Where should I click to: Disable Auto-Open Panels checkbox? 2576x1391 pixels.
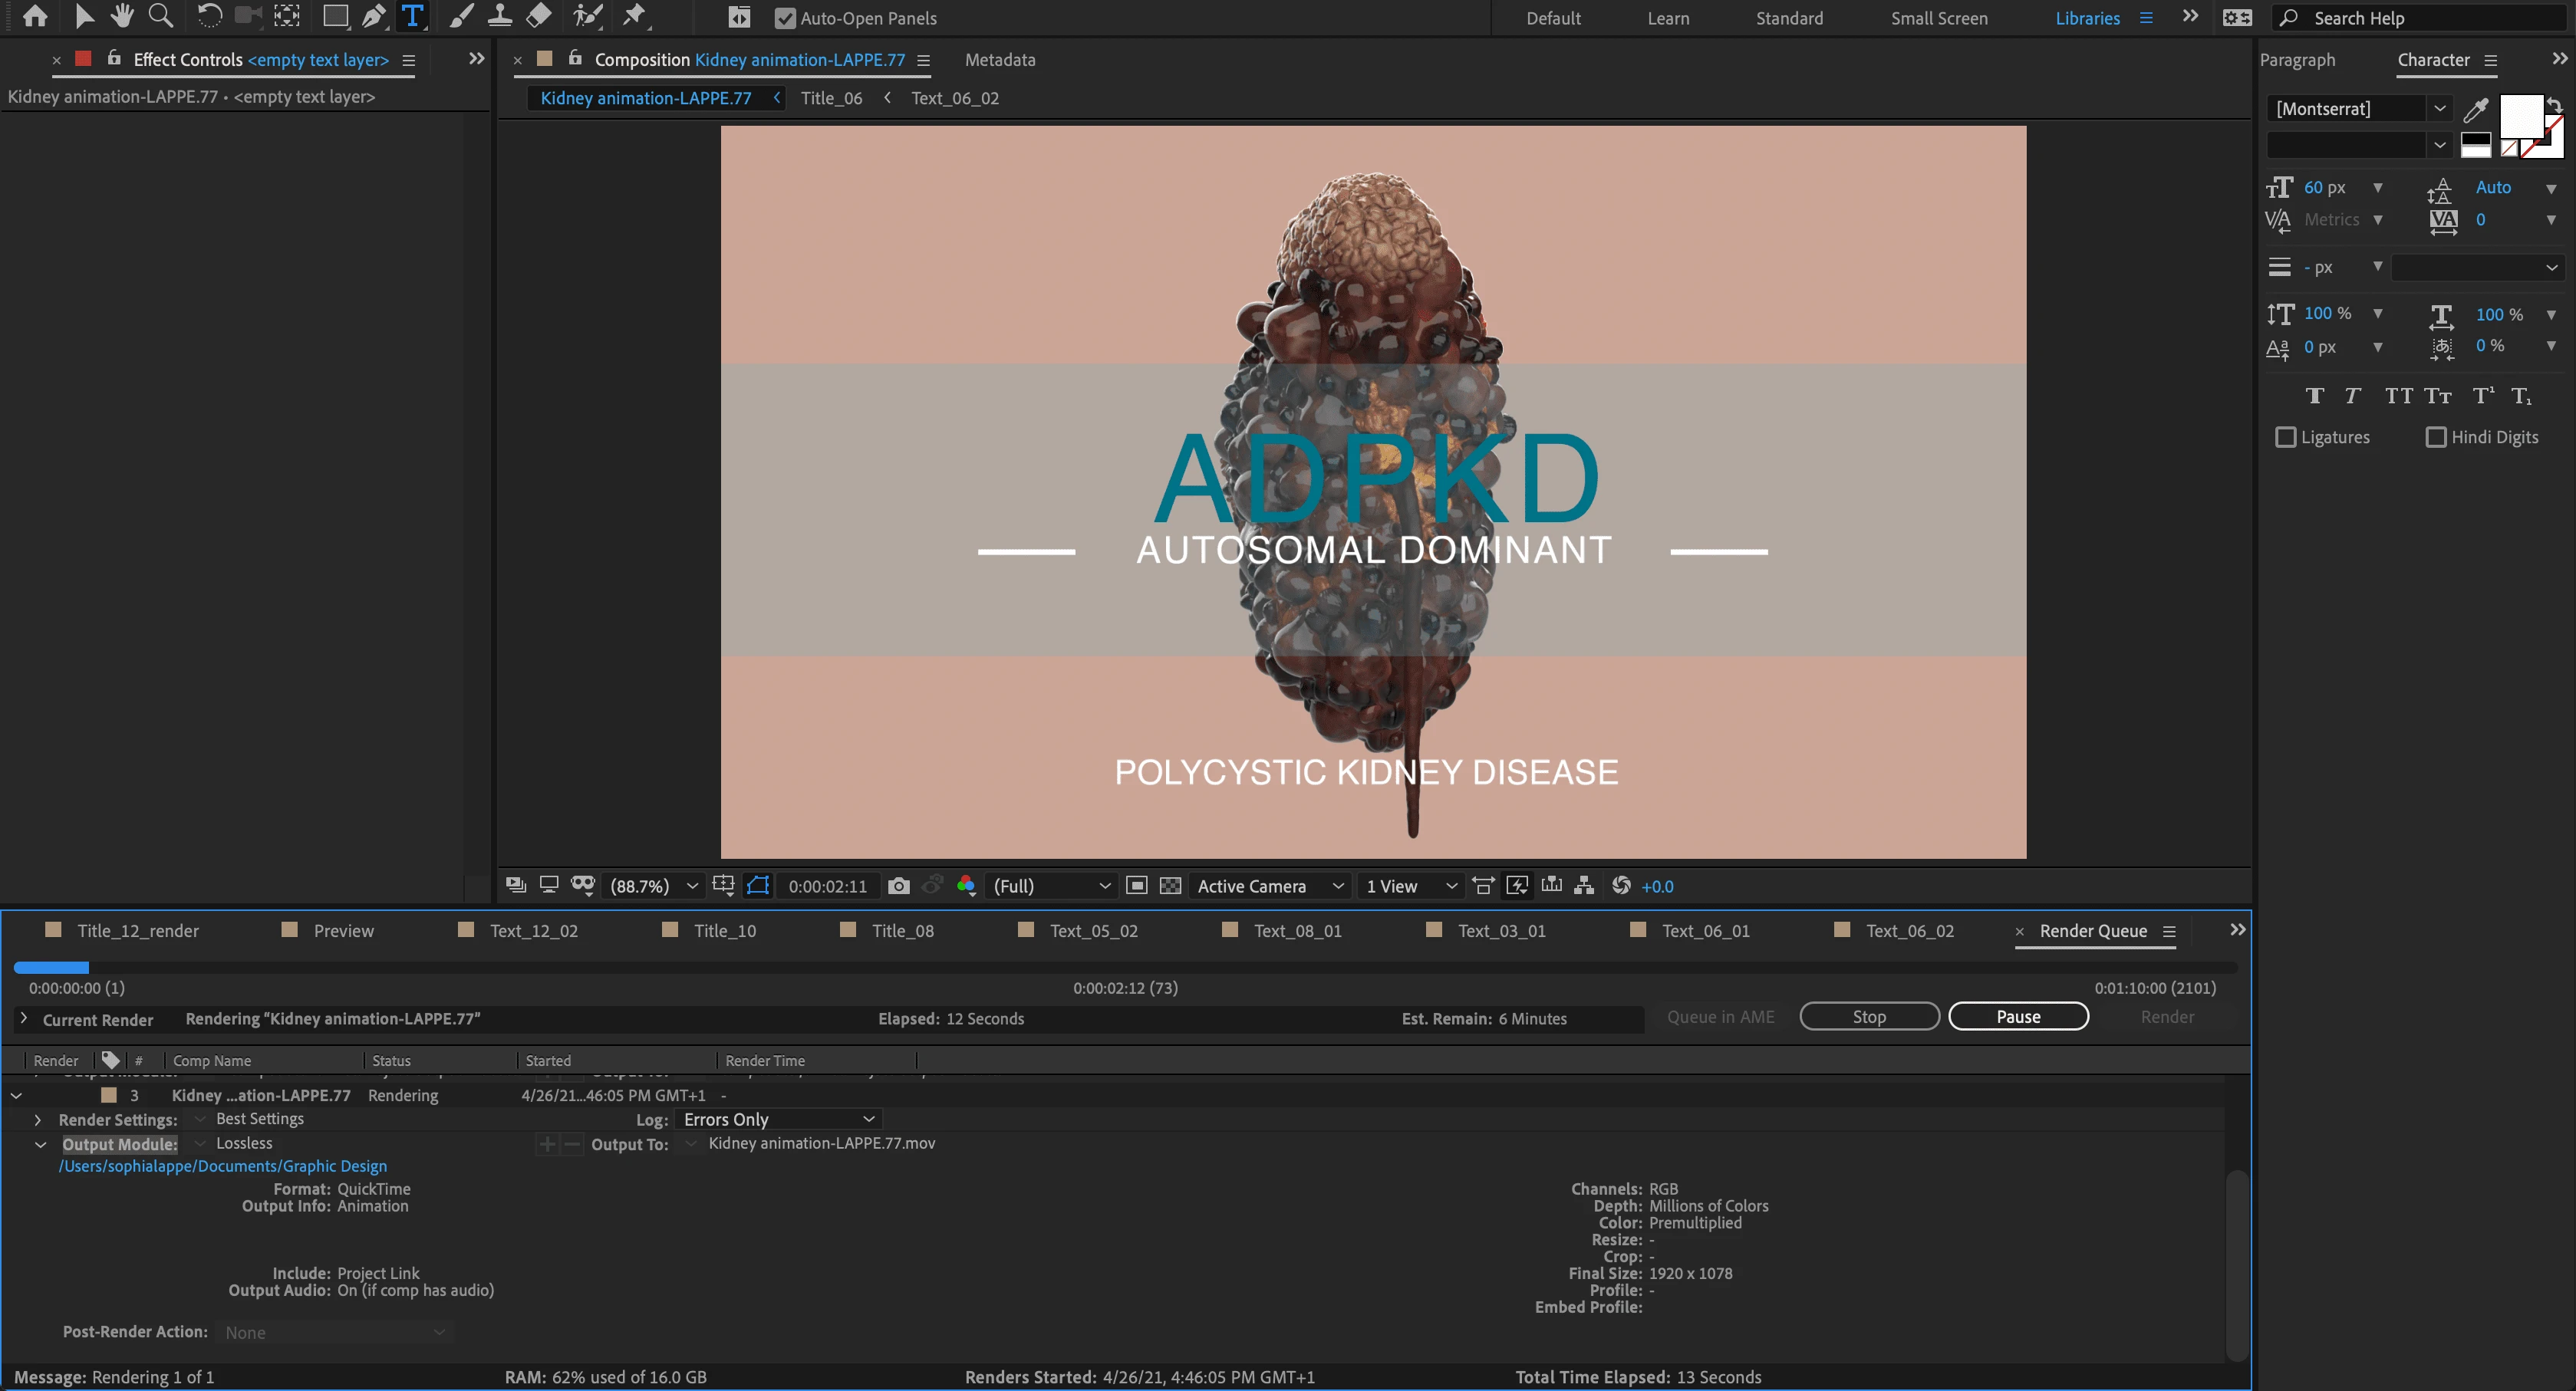[x=785, y=18]
